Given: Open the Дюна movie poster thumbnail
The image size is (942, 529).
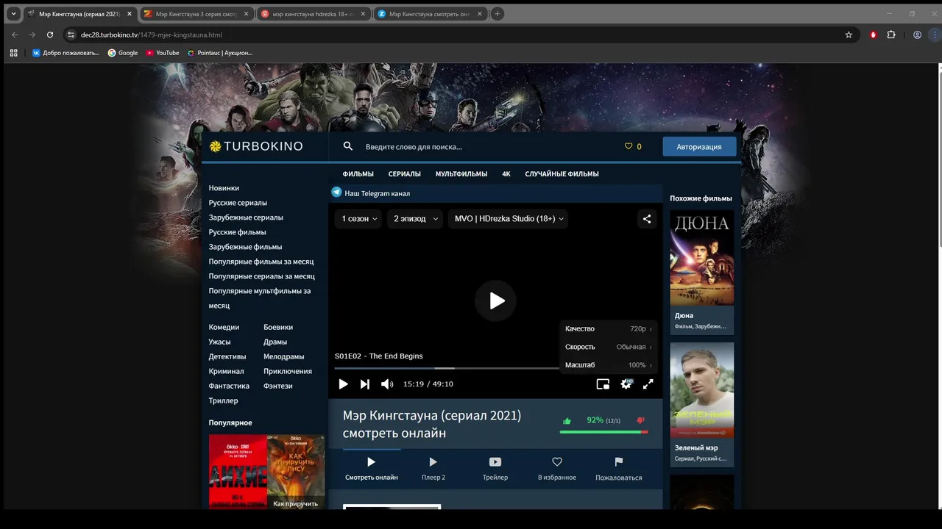Looking at the screenshot, I should (702, 258).
